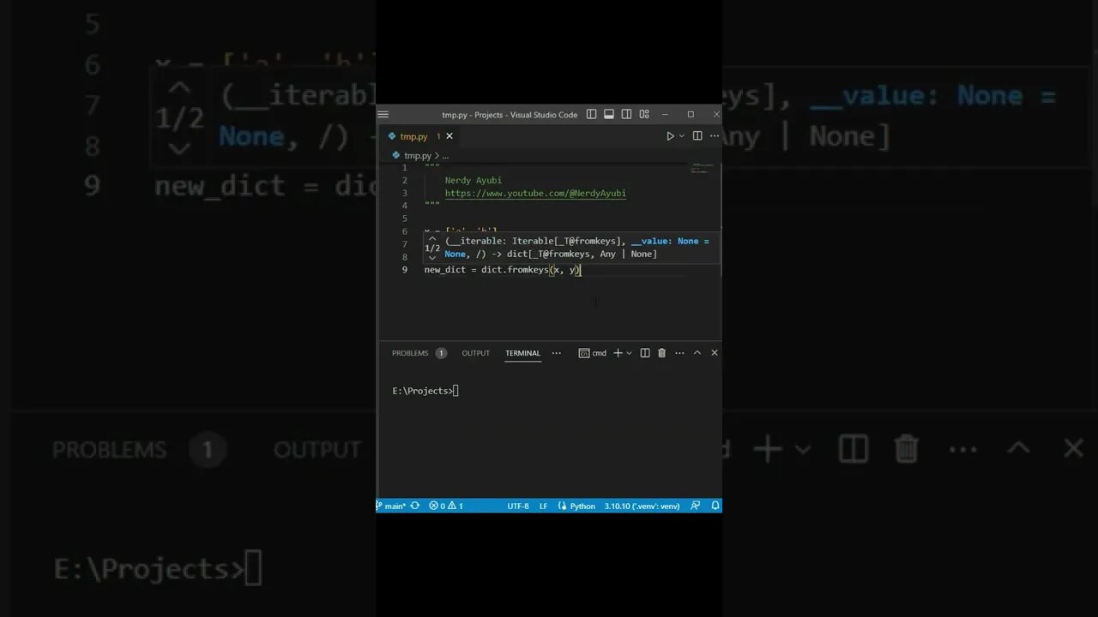Change end of line sequence LF
The width and height of the screenshot is (1098, 617).
543,506
